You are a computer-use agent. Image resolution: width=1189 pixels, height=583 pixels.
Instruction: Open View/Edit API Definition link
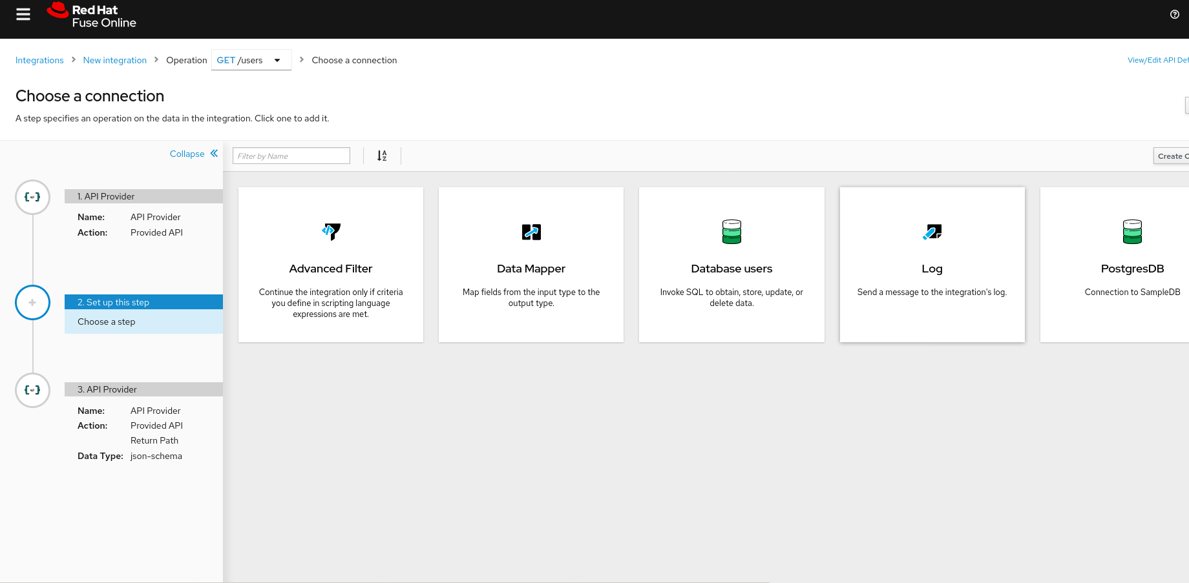[x=1158, y=60]
